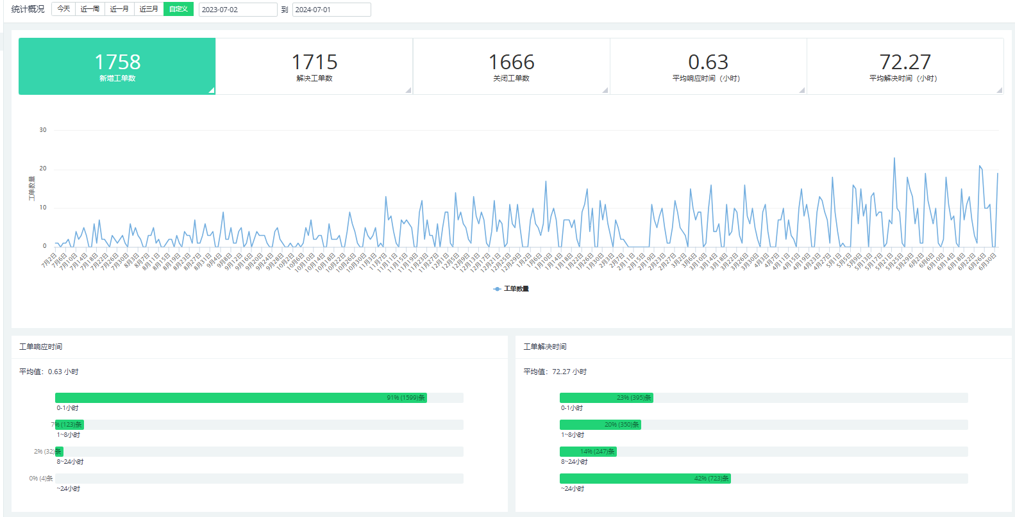Click corner triangle on 平均响应时间 card
This screenshot has width=1015, height=517.
(x=802, y=90)
